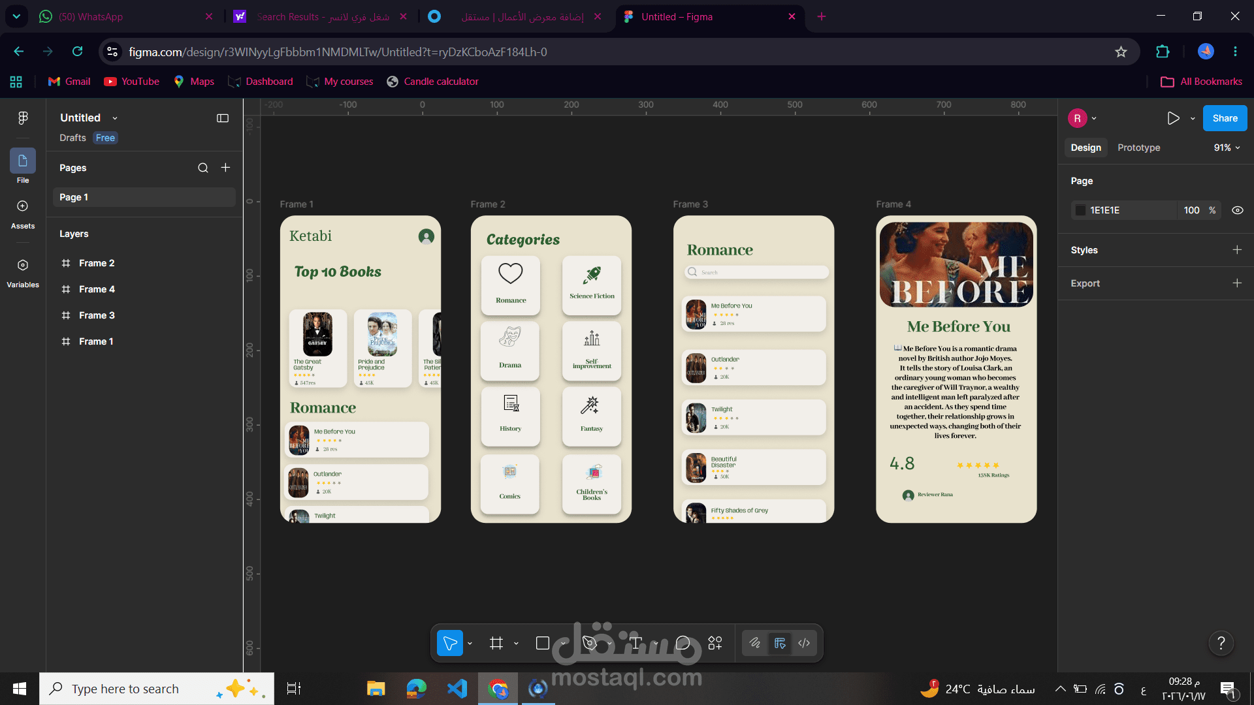Click the Windows Start button
The image size is (1254, 705).
coord(20,689)
